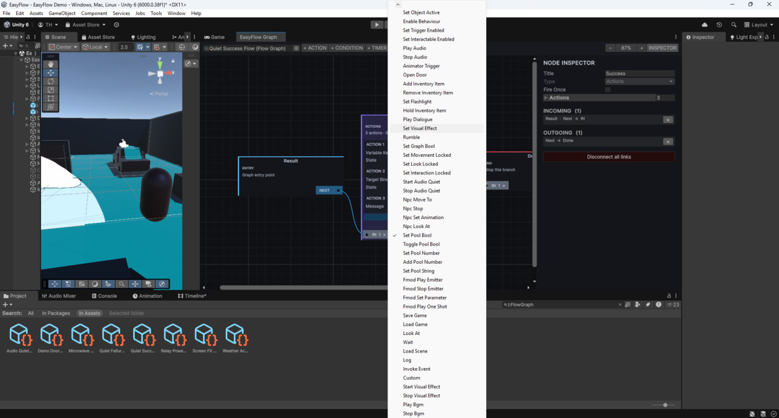The height and width of the screenshot is (418, 779).
Task: Add an ACTION node to graph
Action: click(315, 48)
